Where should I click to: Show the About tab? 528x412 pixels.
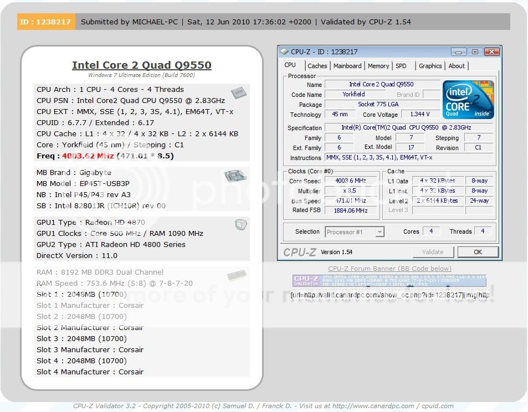pyautogui.click(x=457, y=66)
